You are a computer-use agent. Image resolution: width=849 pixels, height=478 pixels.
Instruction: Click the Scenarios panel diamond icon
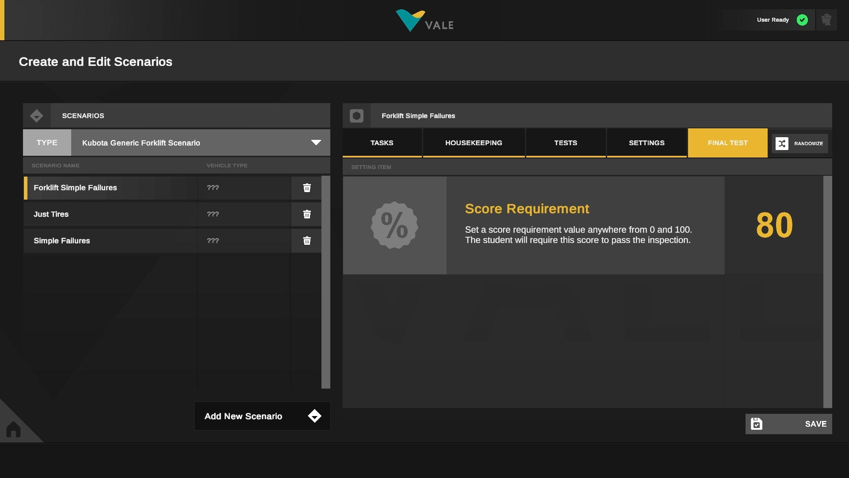pyautogui.click(x=37, y=116)
